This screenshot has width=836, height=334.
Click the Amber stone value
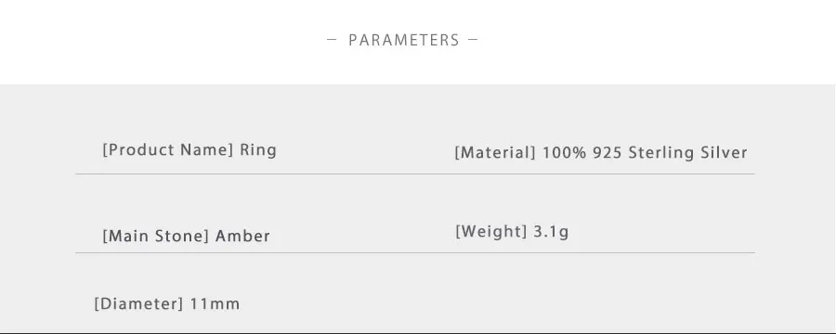point(242,236)
